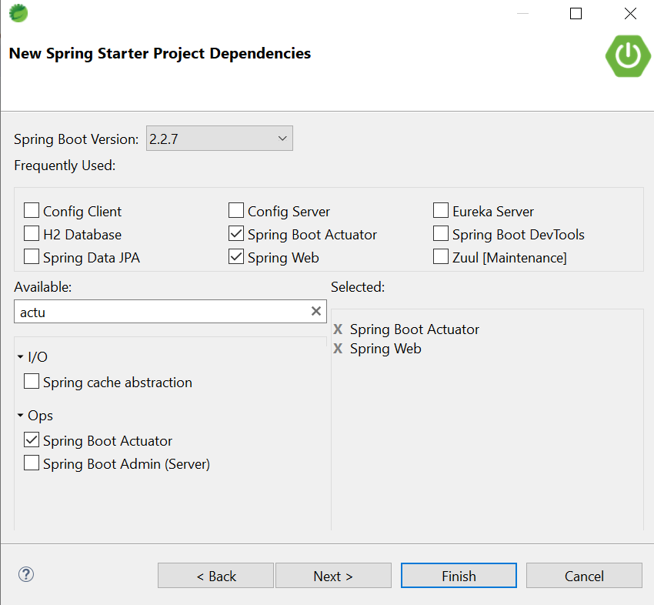Viewport: 654px width, 605px height.
Task: Click inside the Available search field
Action: pos(154,311)
